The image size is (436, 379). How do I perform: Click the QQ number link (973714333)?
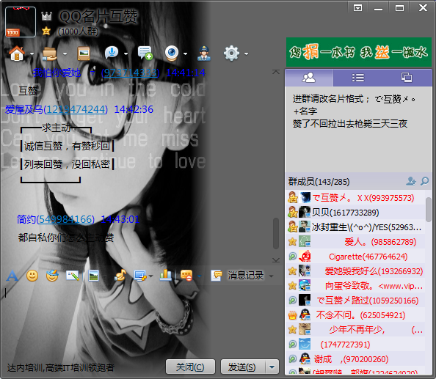coord(130,73)
